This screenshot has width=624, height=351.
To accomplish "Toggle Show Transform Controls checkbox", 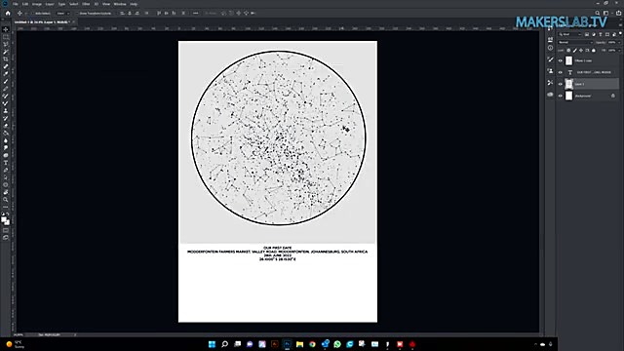I will click(77, 13).
